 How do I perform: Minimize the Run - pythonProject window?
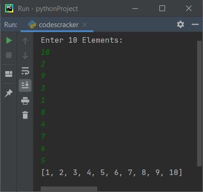pyautogui.click(x=135, y=8)
